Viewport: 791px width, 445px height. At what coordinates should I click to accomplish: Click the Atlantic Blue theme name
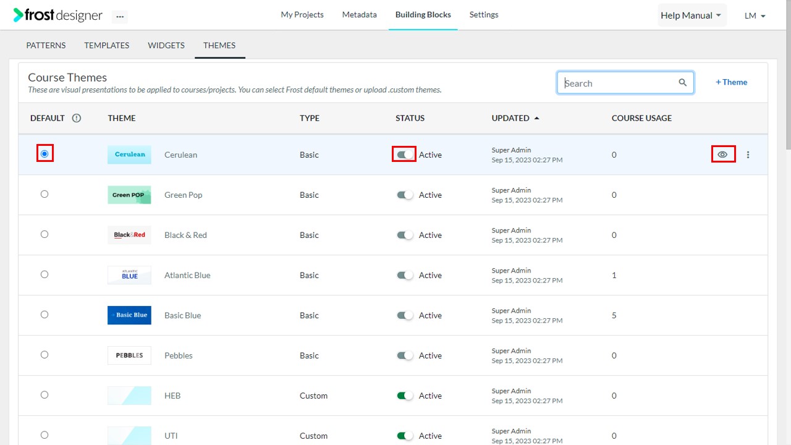(x=187, y=275)
